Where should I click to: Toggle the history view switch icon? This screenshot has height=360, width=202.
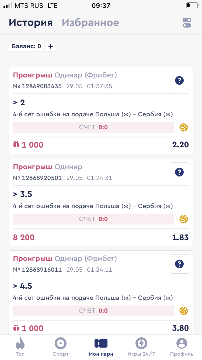click(x=187, y=23)
